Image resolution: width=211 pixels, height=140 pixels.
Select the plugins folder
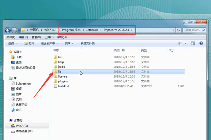coord(119,81)
